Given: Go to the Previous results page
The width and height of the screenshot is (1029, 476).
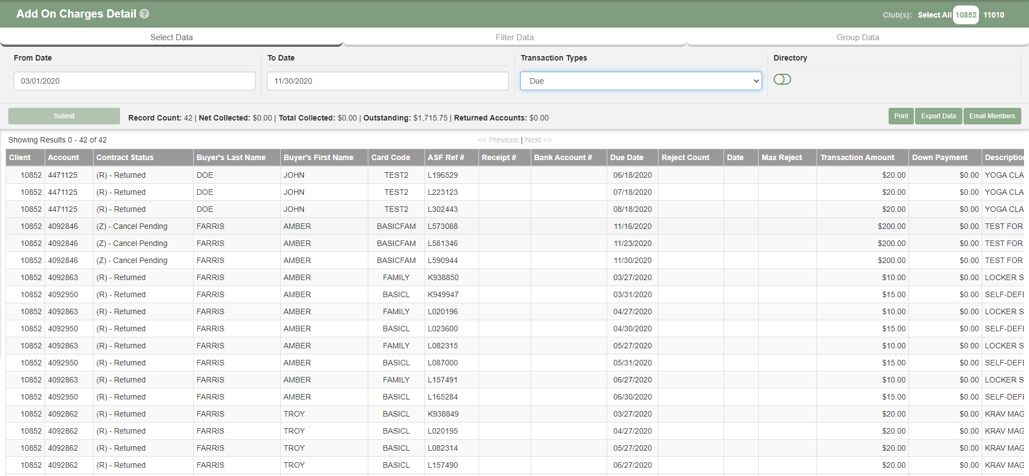Looking at the screenshot, I should point(498,140).
